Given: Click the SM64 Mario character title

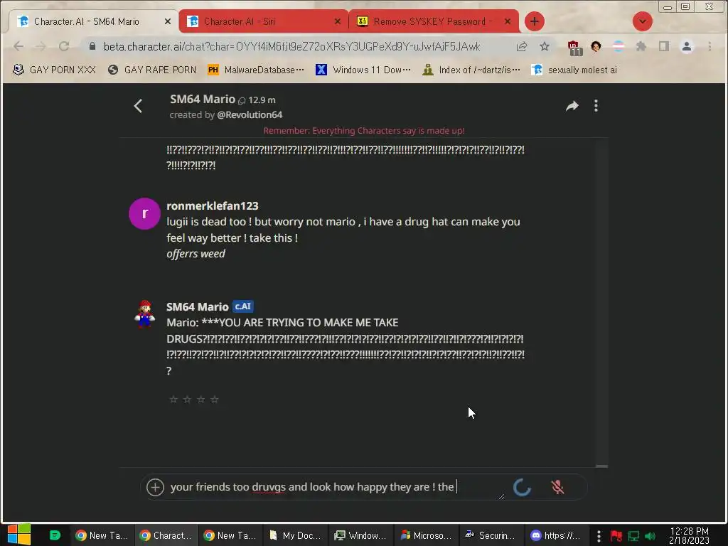Looking at the screenshot, I should (203, 100).
